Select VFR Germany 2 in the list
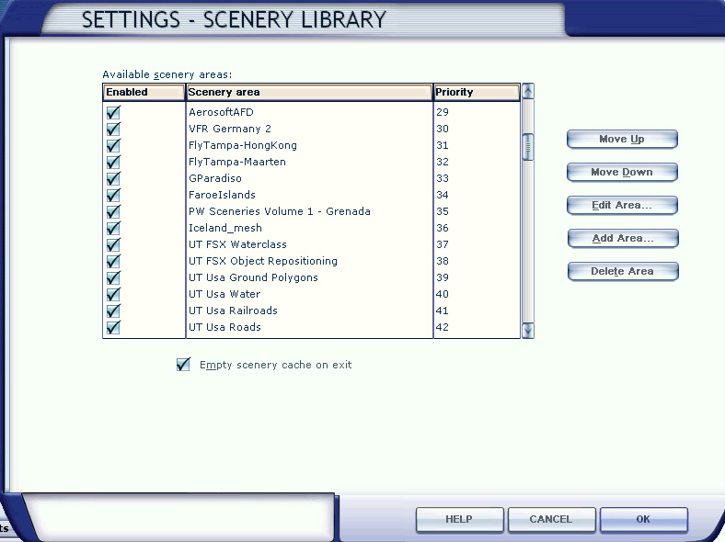Screen dimensions: 725x542 pyautogui.click(x=230, y=129)
